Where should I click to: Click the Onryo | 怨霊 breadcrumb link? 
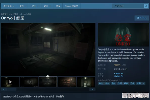26,14
